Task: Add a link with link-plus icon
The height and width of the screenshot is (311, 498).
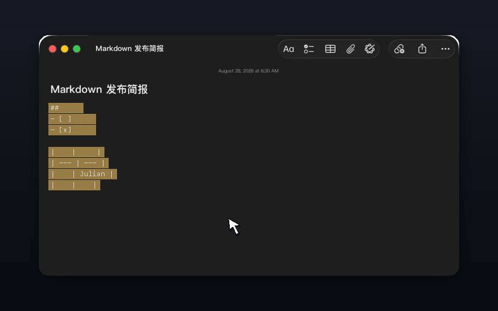Action: tap(399, 49)
